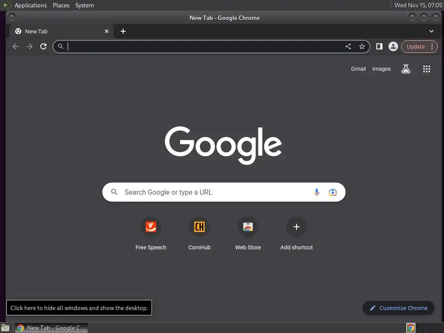The image size is (444, 333).
Task: Open the window menu button in title bar
Action: click(x=12, y=17)
